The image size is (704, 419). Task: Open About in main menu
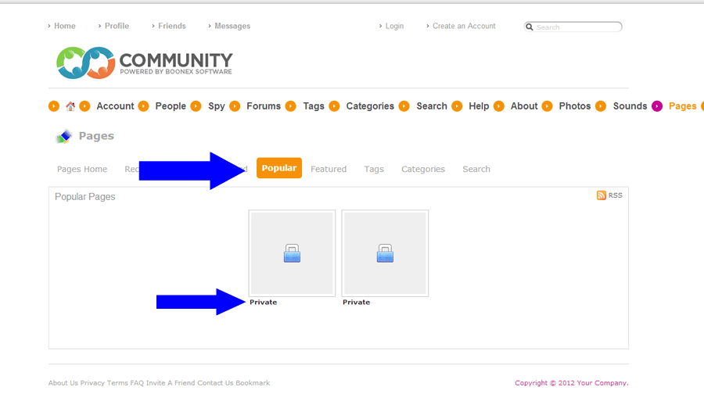click(524, 106)
